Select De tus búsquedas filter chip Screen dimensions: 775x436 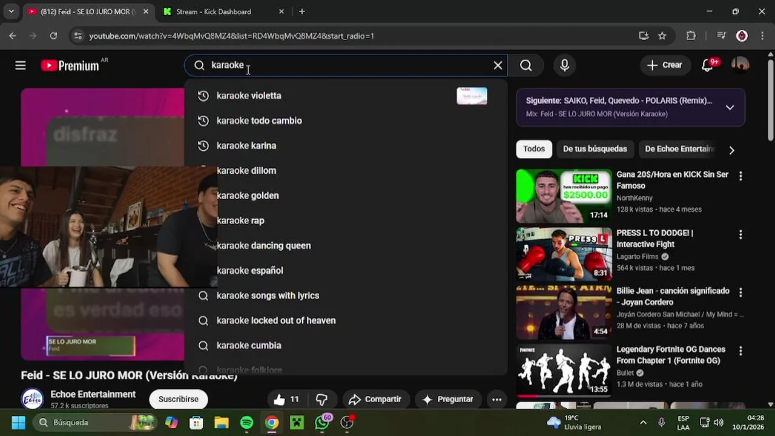click(595, 149)
